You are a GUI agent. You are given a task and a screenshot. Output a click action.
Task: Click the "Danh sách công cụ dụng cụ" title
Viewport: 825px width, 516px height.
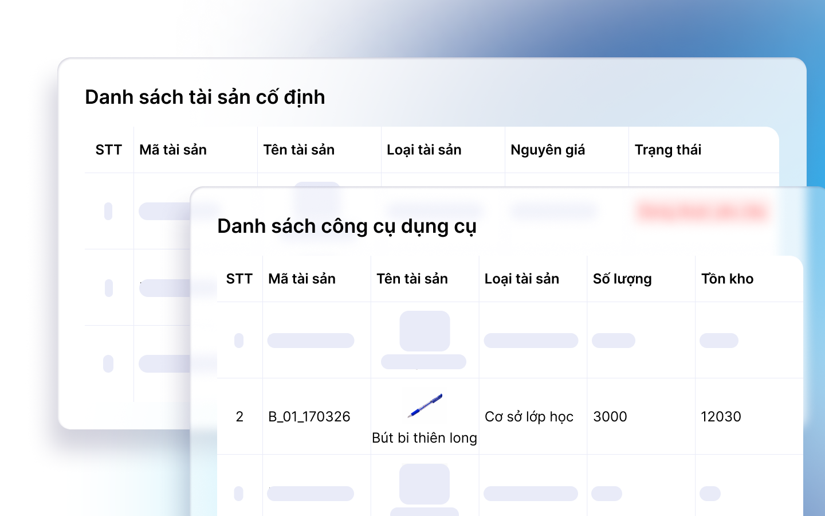tap(347, 226)
